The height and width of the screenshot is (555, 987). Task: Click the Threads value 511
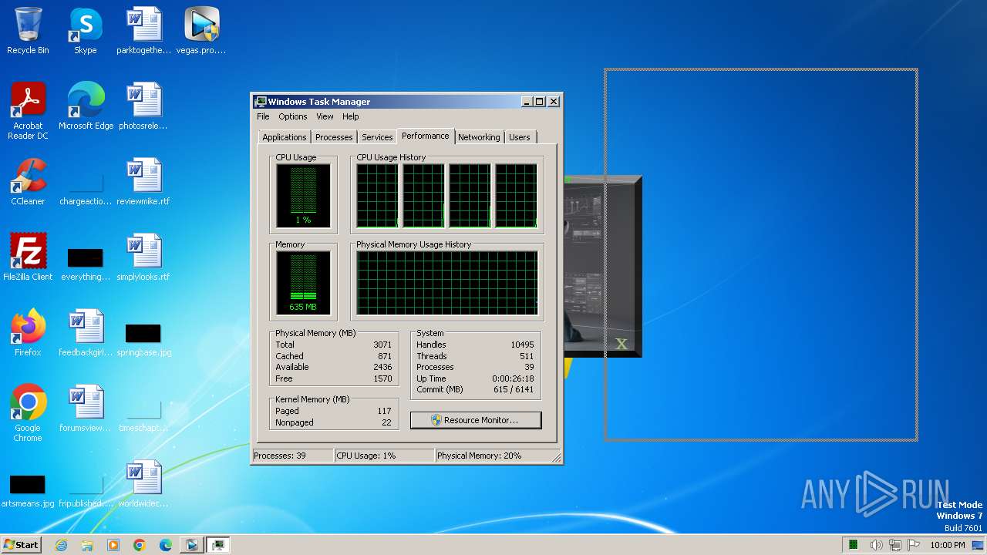(527, 356)
